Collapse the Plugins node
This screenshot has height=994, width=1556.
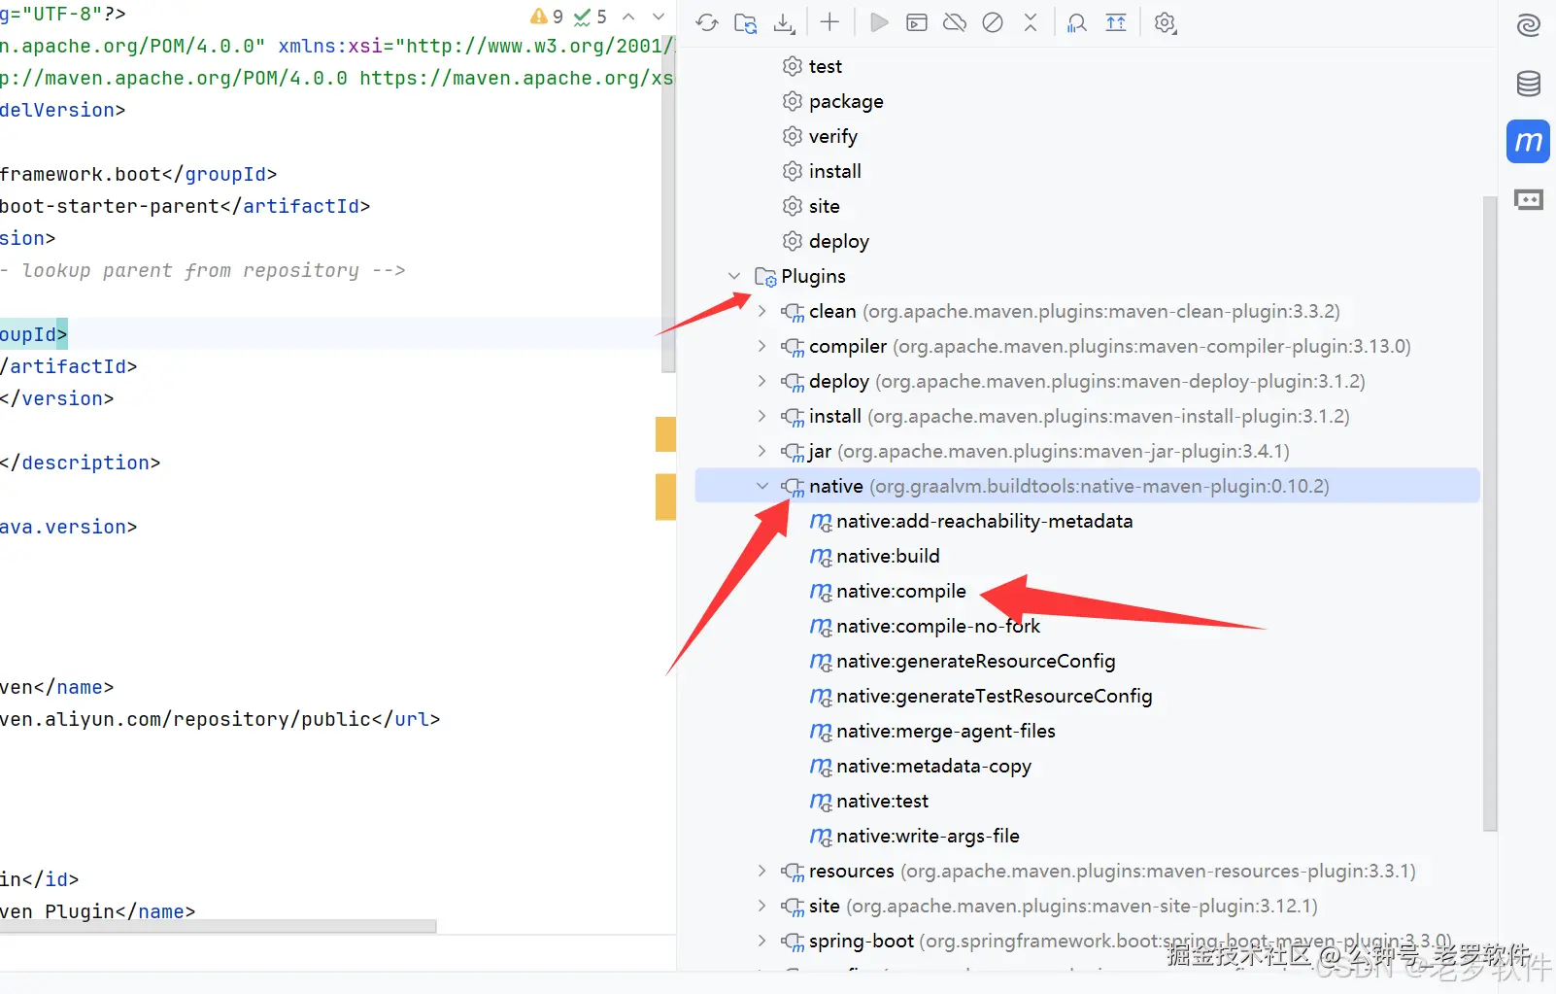pyautogui.click(x=734, y=276)
